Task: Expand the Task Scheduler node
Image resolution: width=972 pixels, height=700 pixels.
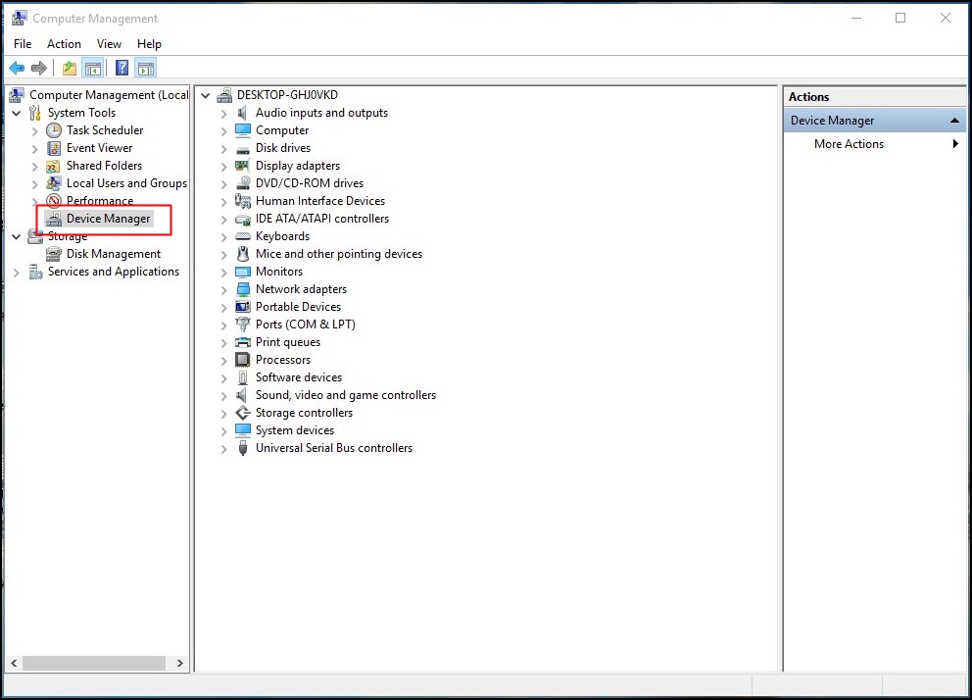Action: coord(34,131)
